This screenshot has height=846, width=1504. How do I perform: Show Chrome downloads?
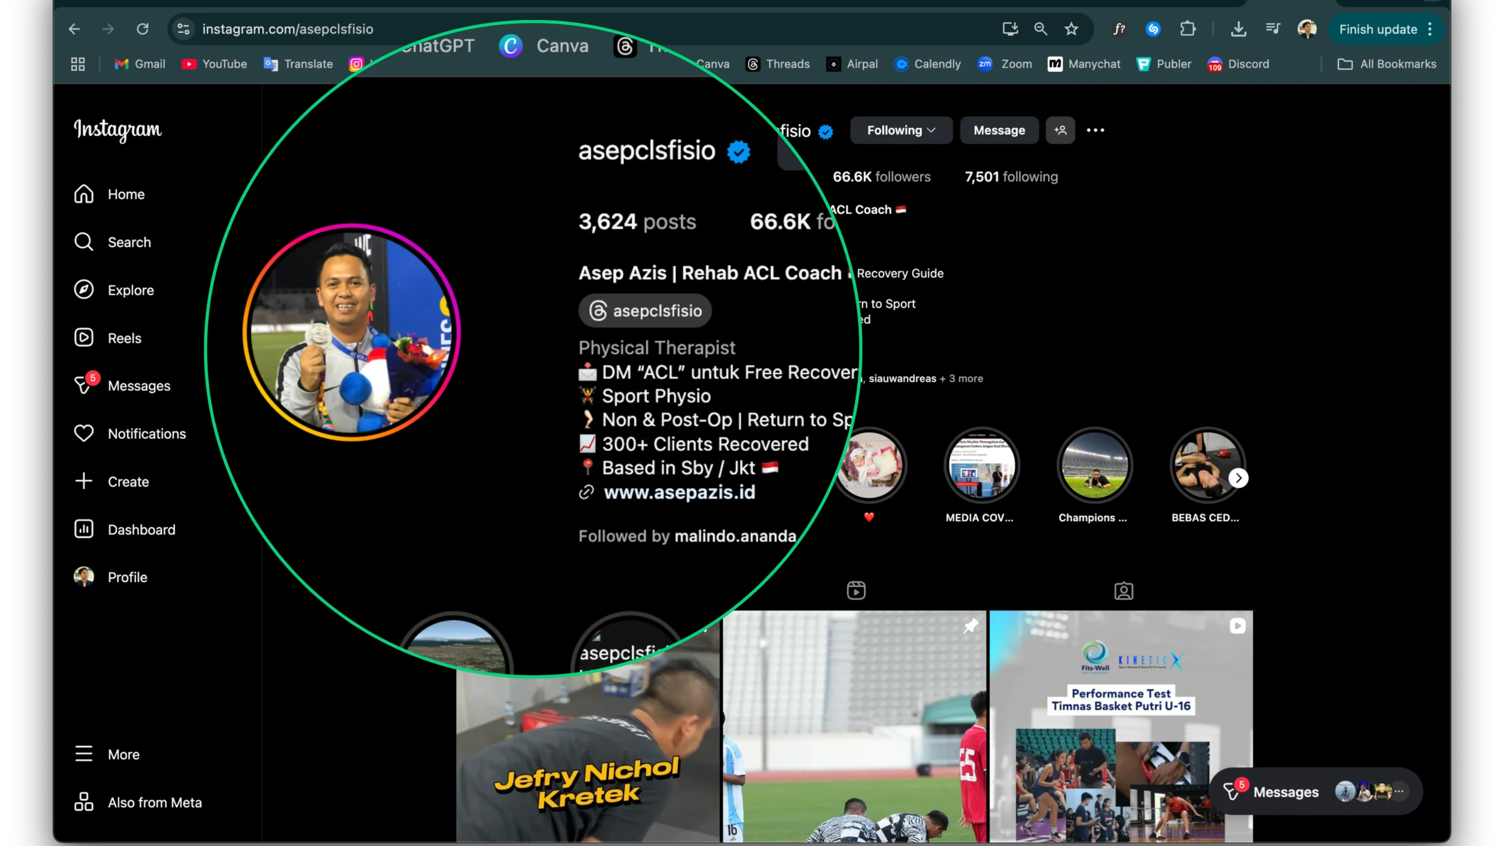(x=1238, y=29)
